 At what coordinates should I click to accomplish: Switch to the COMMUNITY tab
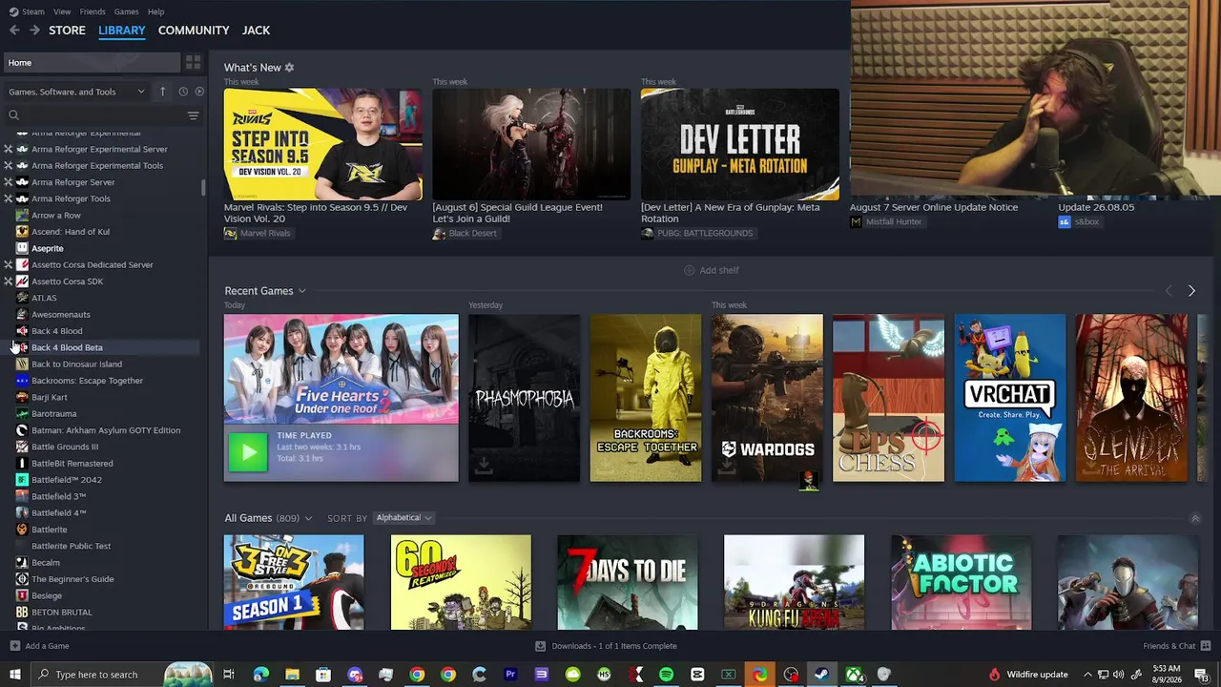click(x=194, y=31)
